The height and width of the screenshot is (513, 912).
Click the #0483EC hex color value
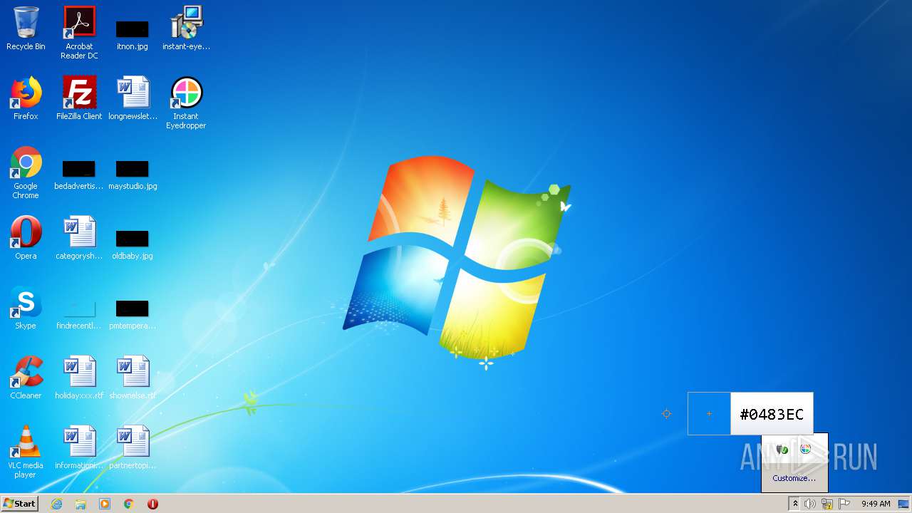pyautogui.click(x=772, y=414)
